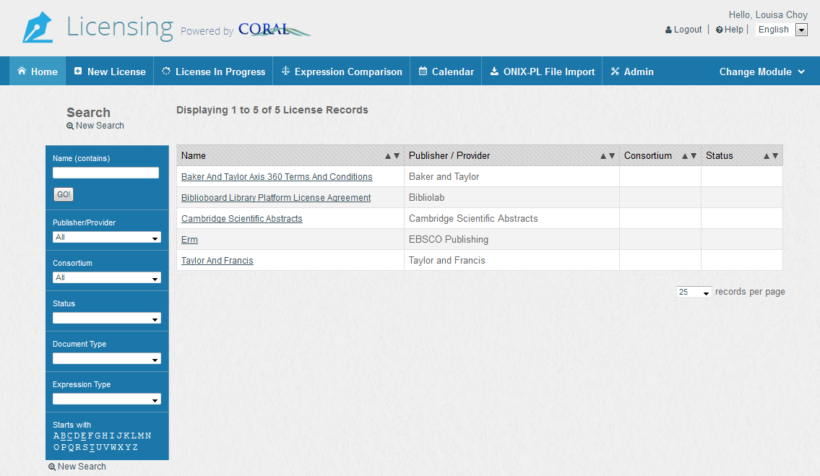Viewport: 820px width, 476px height.
Task: Click the CORAL logo in the header
Action: tap(274, 30)
